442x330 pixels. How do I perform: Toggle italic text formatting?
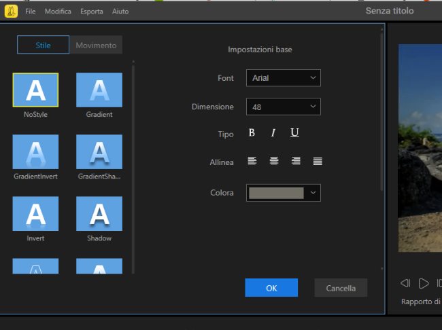click(273, 133)
